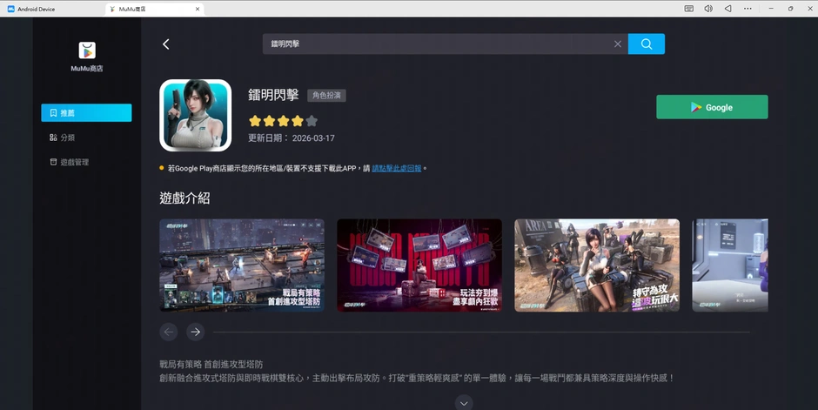Open the MuMu商店 logo icon

(87, 50)
